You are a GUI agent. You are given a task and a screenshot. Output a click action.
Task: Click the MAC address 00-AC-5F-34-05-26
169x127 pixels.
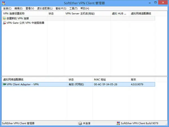106,84
